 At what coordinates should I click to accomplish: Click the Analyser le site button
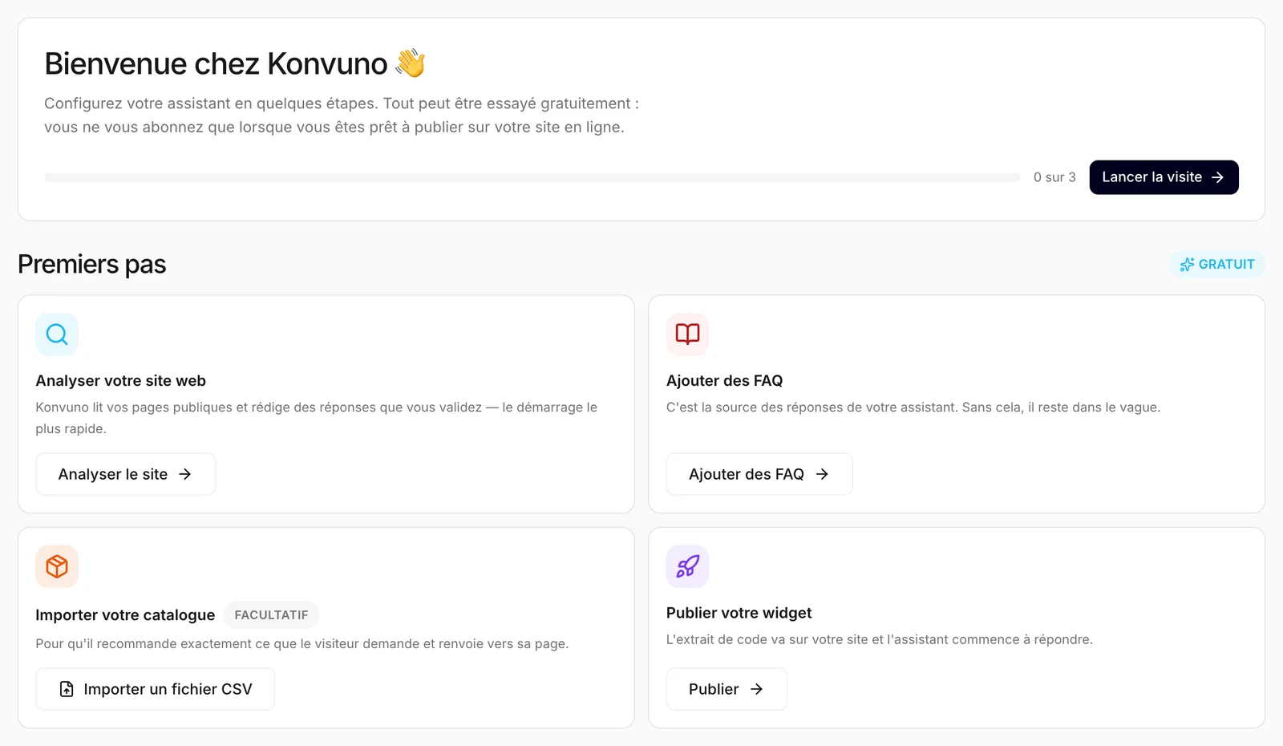tap(125, 474)
